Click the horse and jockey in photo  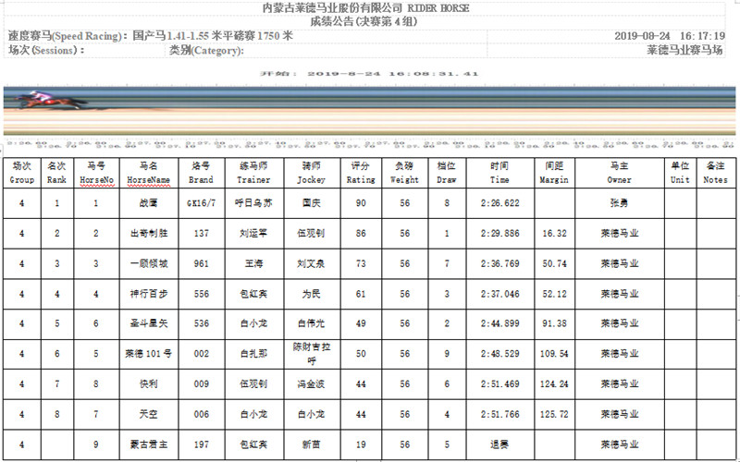(x=40, y=100)
